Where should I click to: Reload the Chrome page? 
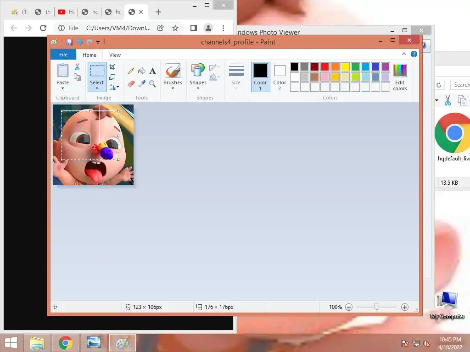pyautogui.click(x=43, y=28)
